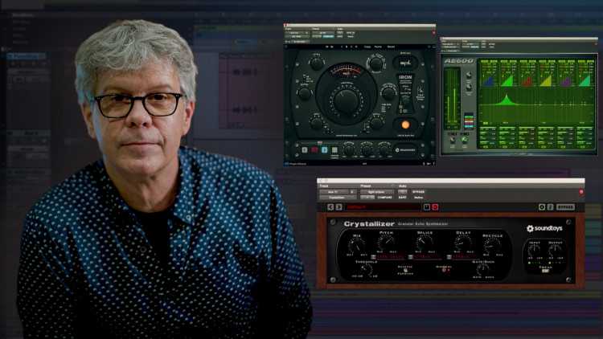
Task: Click the Crystallizer Input knob
Action: (534, 250)
